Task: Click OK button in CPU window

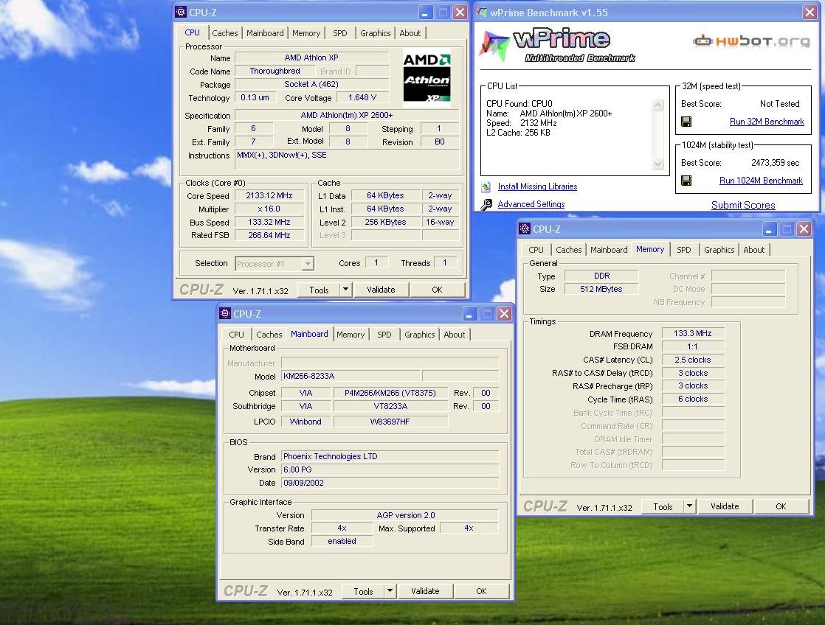Action: (x=437, y=289)
